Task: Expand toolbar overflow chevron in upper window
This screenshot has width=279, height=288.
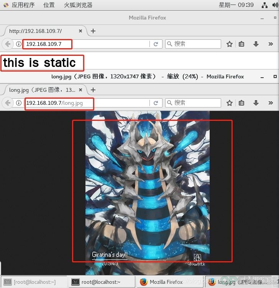Action: [x=271, y=44]
